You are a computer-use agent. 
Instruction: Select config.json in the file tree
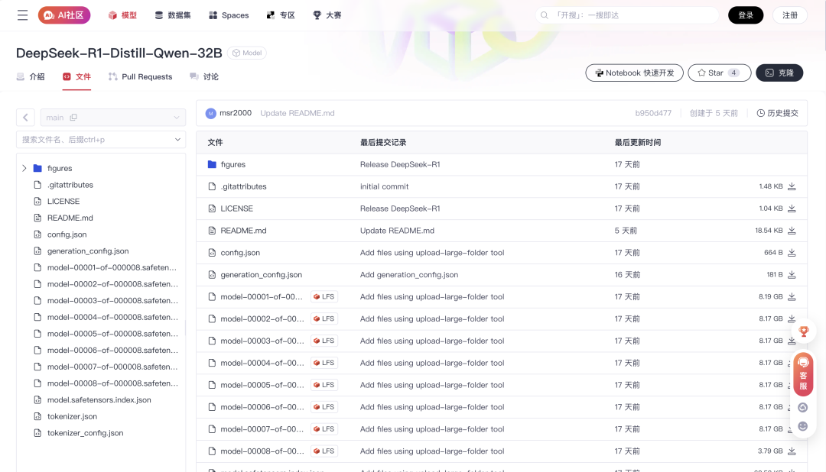click(x=67, y=234)
